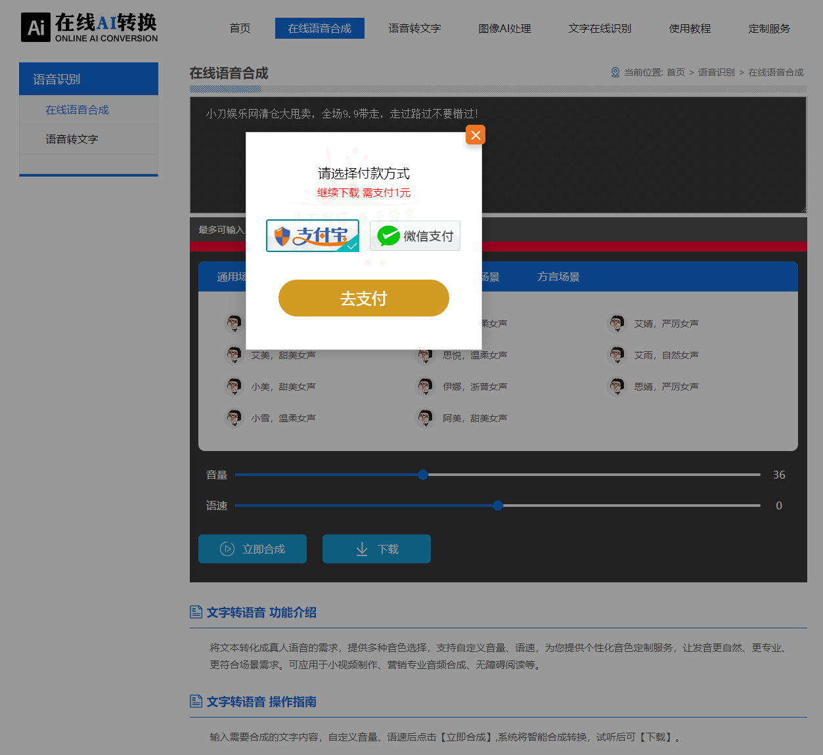Click avatar icon for 小雪 温柔女声
The width and height of the screenshot is (823, 755).
pyautogui.click(x=234, y=418)
